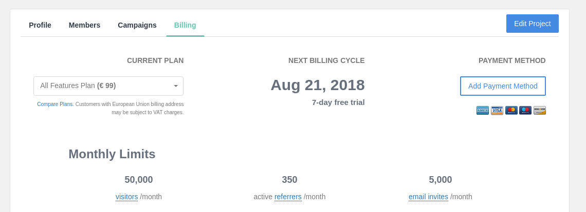Open the Compare Plans link
This screenshot has width=586, height=212.
[56, 104]
